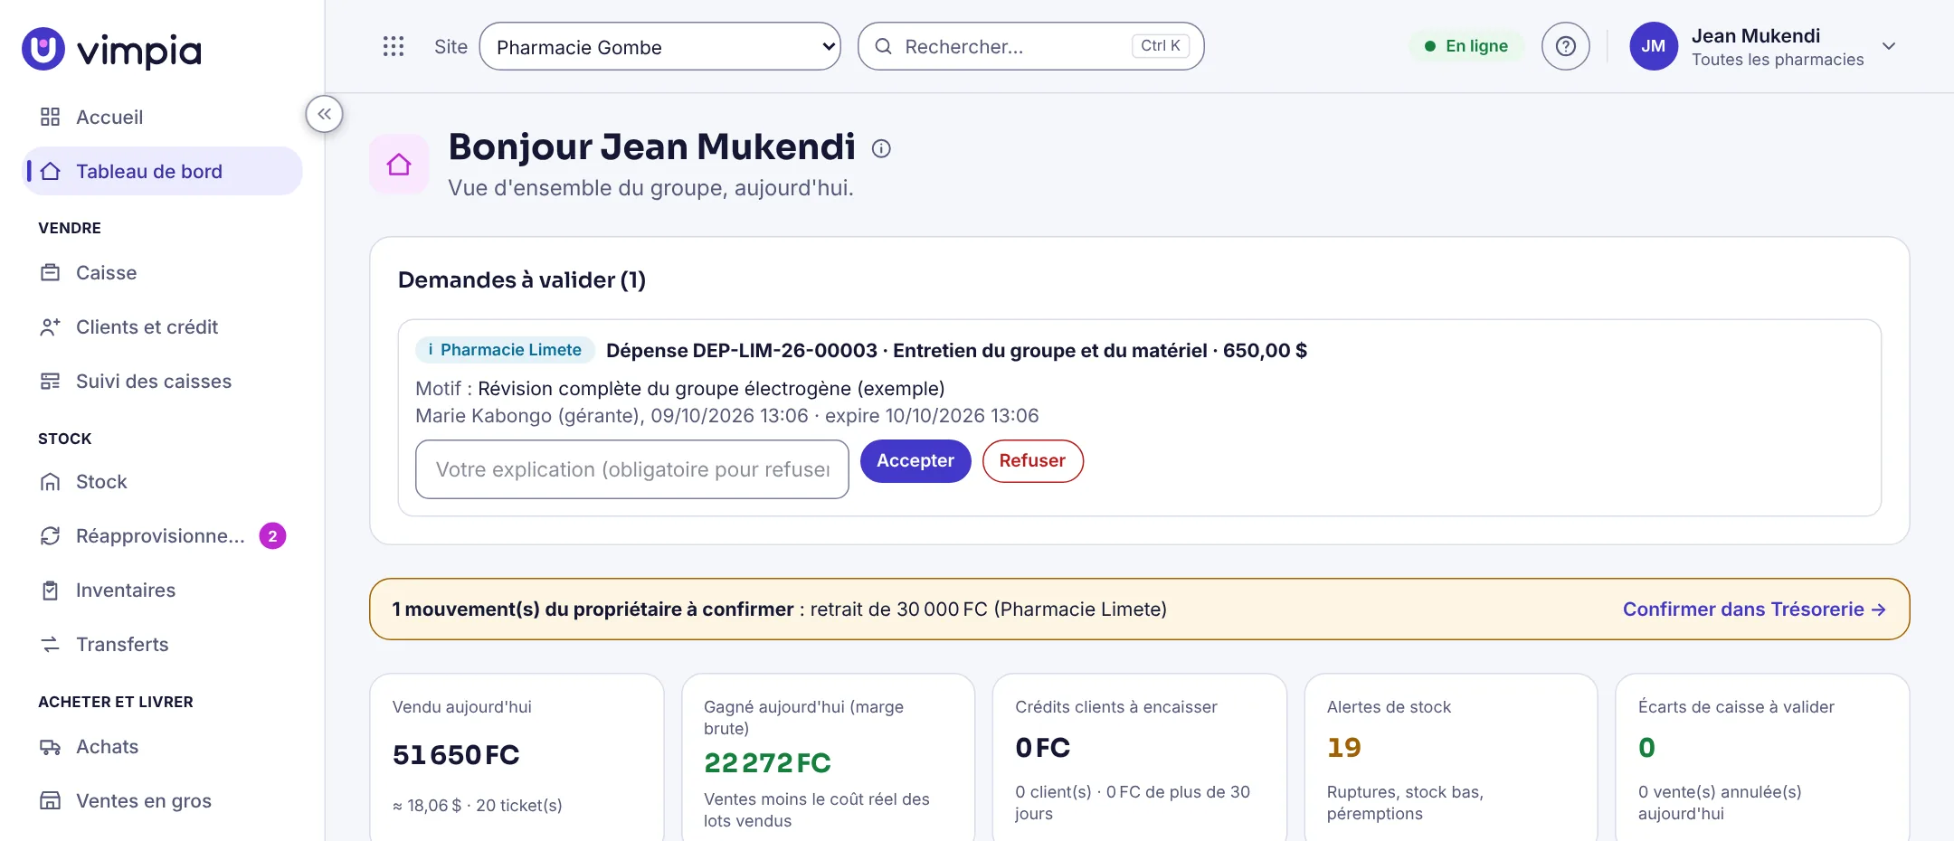
Task: Click the Ventes en gros store icon
Action: pos(51,801)
